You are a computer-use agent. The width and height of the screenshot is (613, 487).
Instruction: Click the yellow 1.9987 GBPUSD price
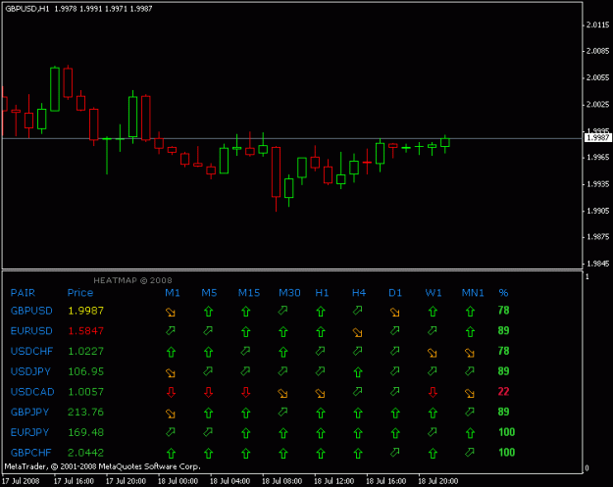pyautogui.click(x=86, y=311)
